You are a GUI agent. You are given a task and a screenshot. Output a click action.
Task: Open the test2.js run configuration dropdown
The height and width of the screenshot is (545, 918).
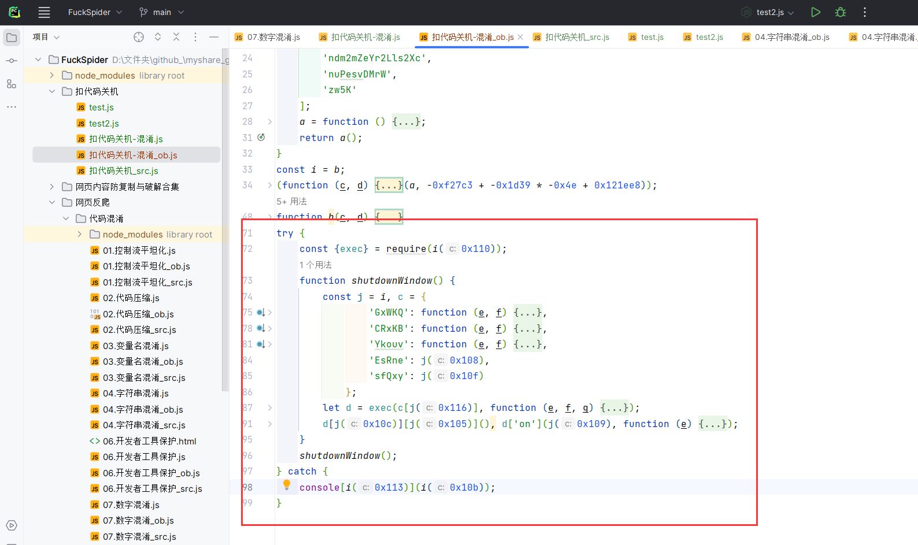click(769, 12)
